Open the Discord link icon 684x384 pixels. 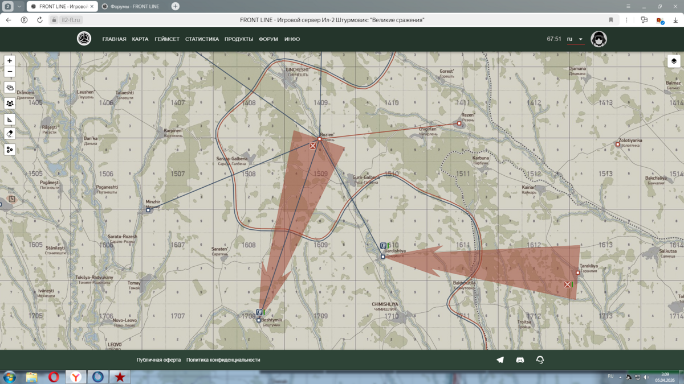[520, 360]
